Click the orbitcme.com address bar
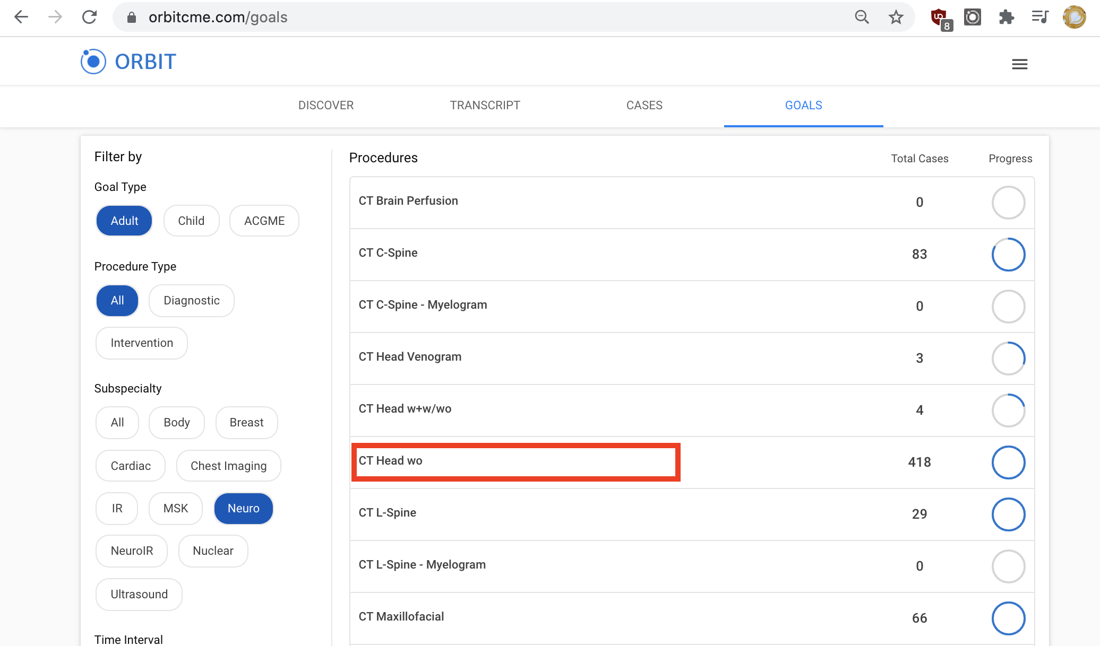The width and height of the screenshot is (1100, 646). [x=488, y=17]
